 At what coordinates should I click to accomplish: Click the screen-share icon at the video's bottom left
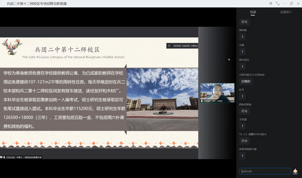pyautogui.click(x=1, y=157)
